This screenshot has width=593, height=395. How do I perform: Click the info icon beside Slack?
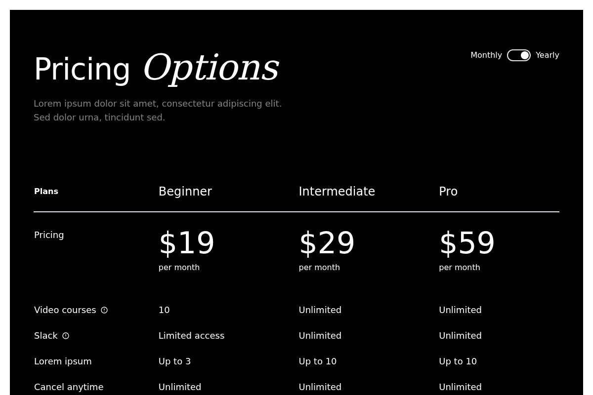(66, 336)
